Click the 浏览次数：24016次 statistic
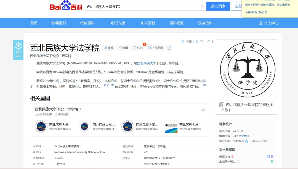The height and width of the screenshot is (169, 298). (x=231, y=131)
